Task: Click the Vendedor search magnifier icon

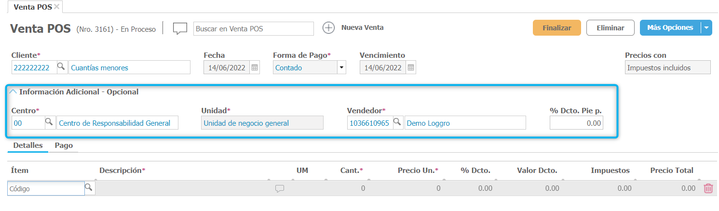Action: pyautogui.click(x=397, y=122)
